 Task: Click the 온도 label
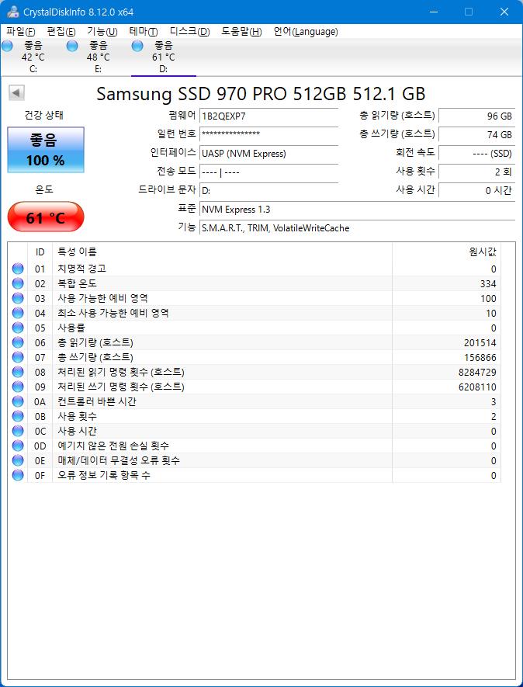[x=46, y=189]
